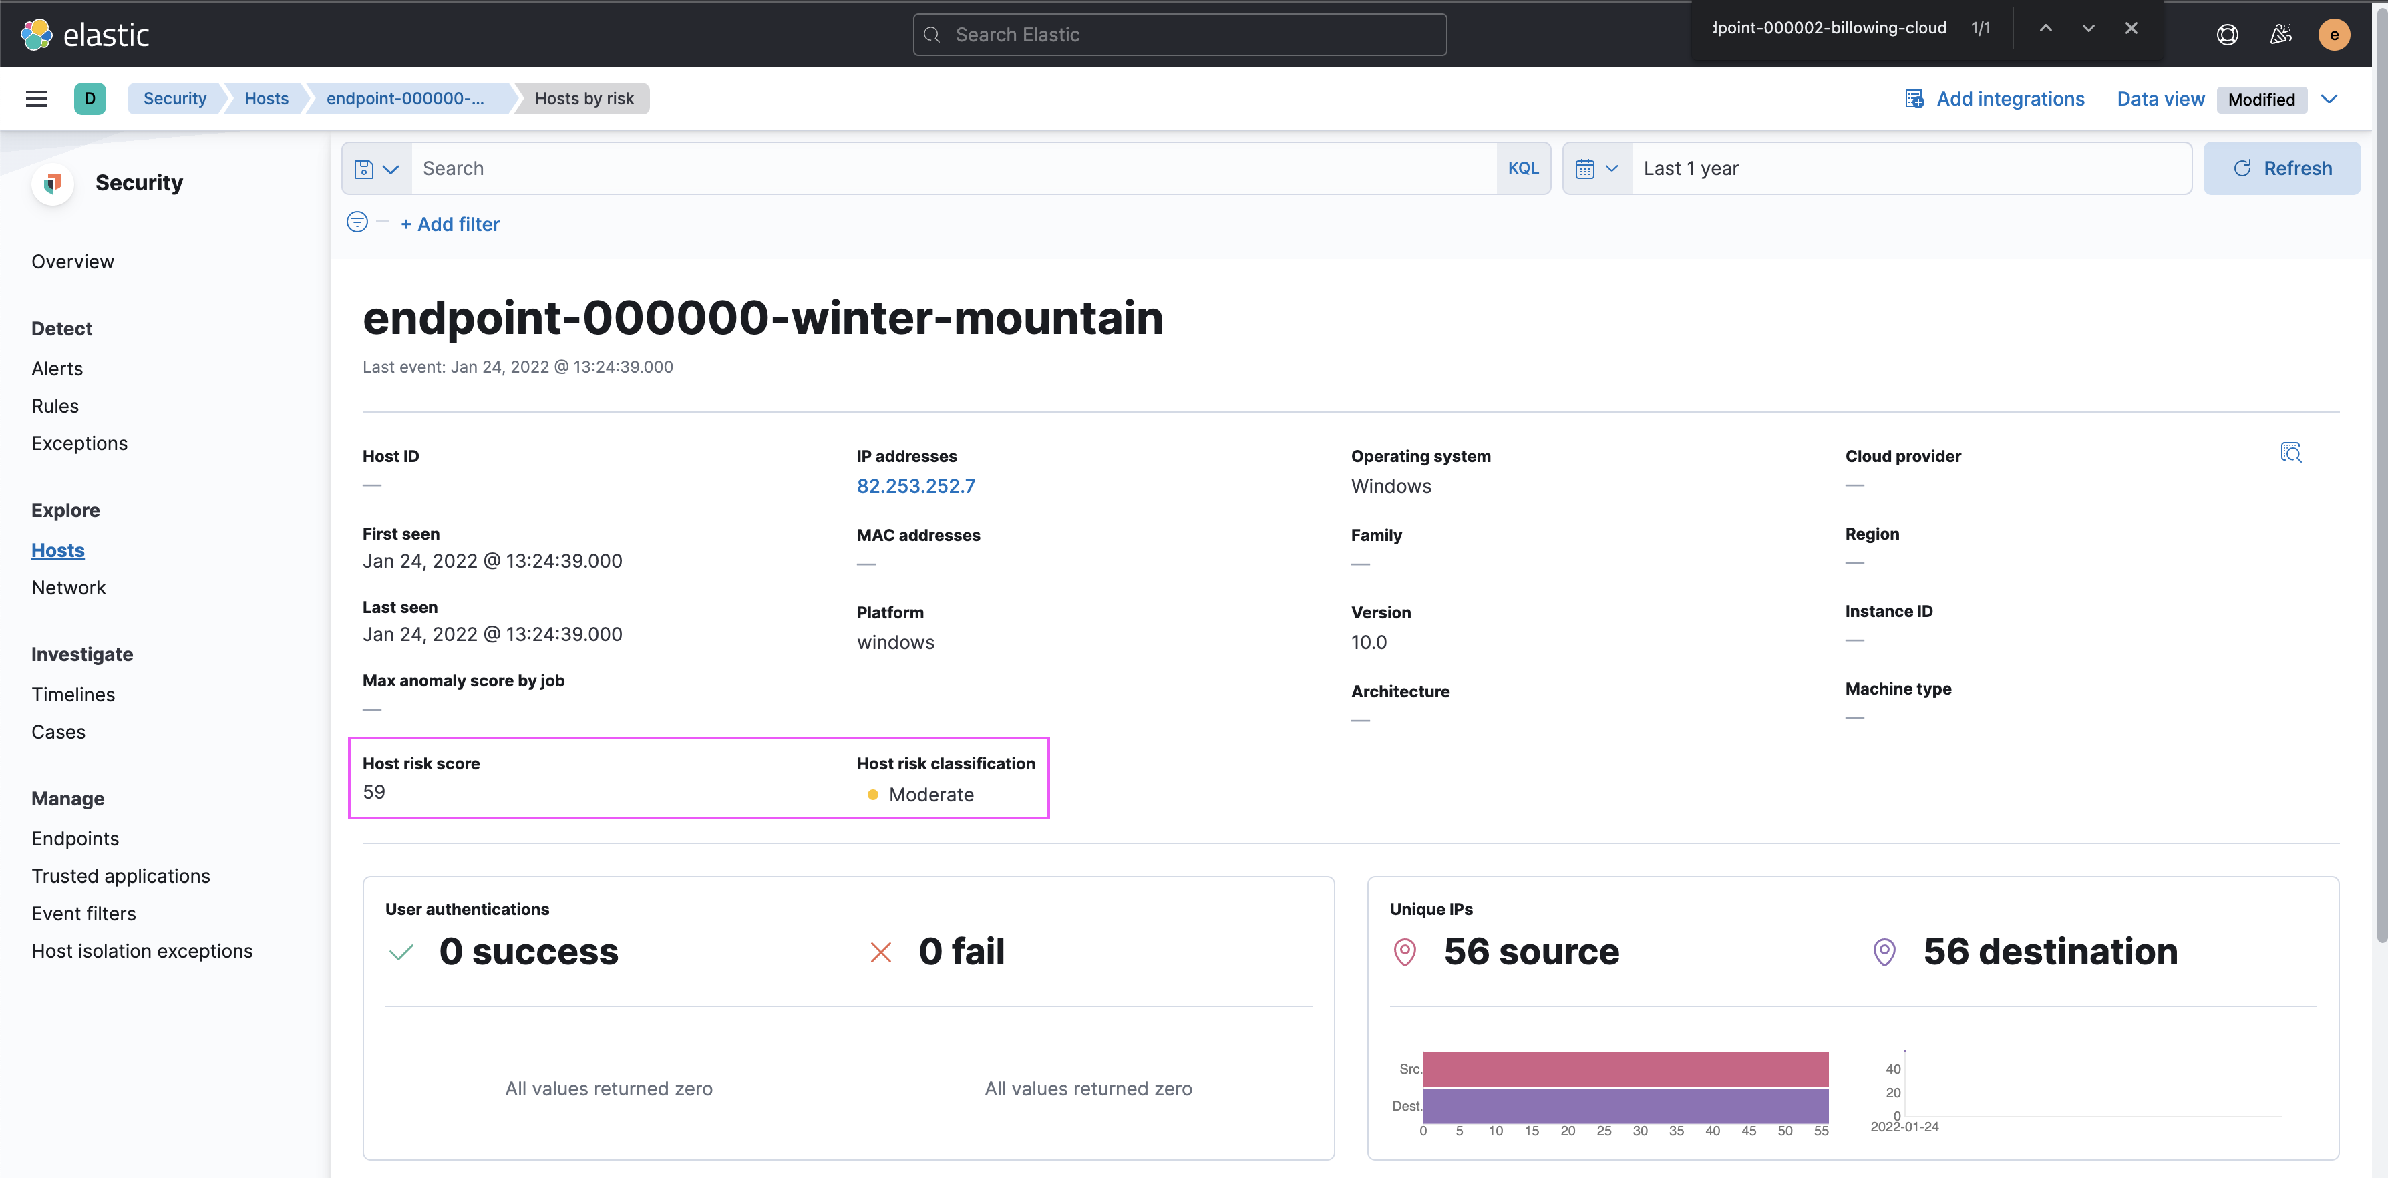The width and height of the screenshot is (2388, 1178).
Task: Click the Refresh button
Action: 2282,168
